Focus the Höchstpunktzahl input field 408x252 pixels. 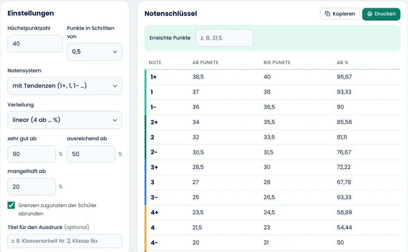tap(35, 44)
